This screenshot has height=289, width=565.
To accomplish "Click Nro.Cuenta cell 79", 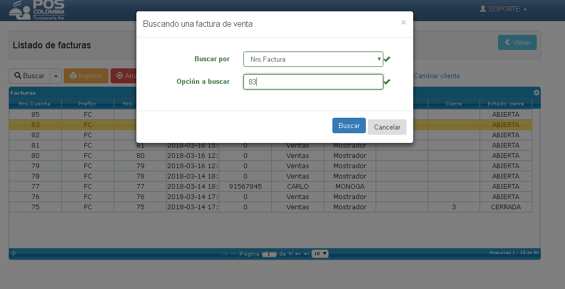I will 36,166.
